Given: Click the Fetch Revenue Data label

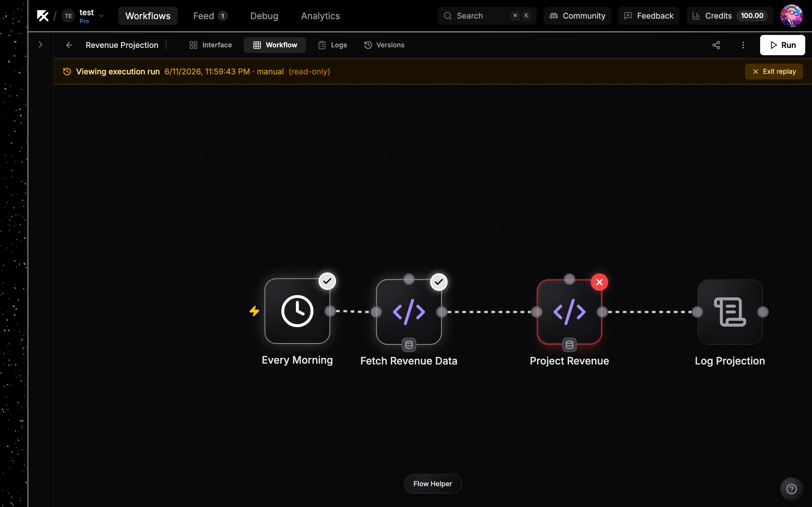Looking at the screenshot, I should coord(409,361).
